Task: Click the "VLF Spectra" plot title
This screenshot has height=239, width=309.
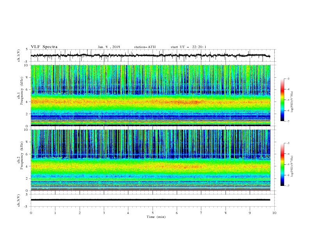Action: 44,47
